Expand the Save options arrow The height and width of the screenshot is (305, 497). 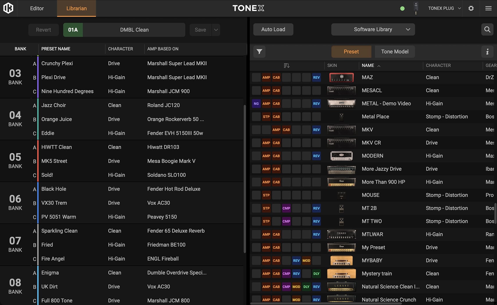[216, 30]
